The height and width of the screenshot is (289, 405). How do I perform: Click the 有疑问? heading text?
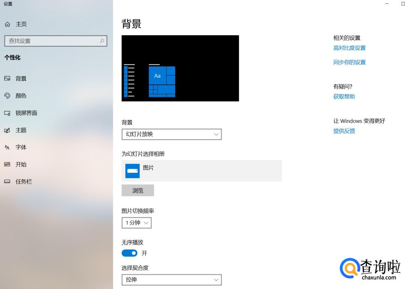click(x=343, y=87)
